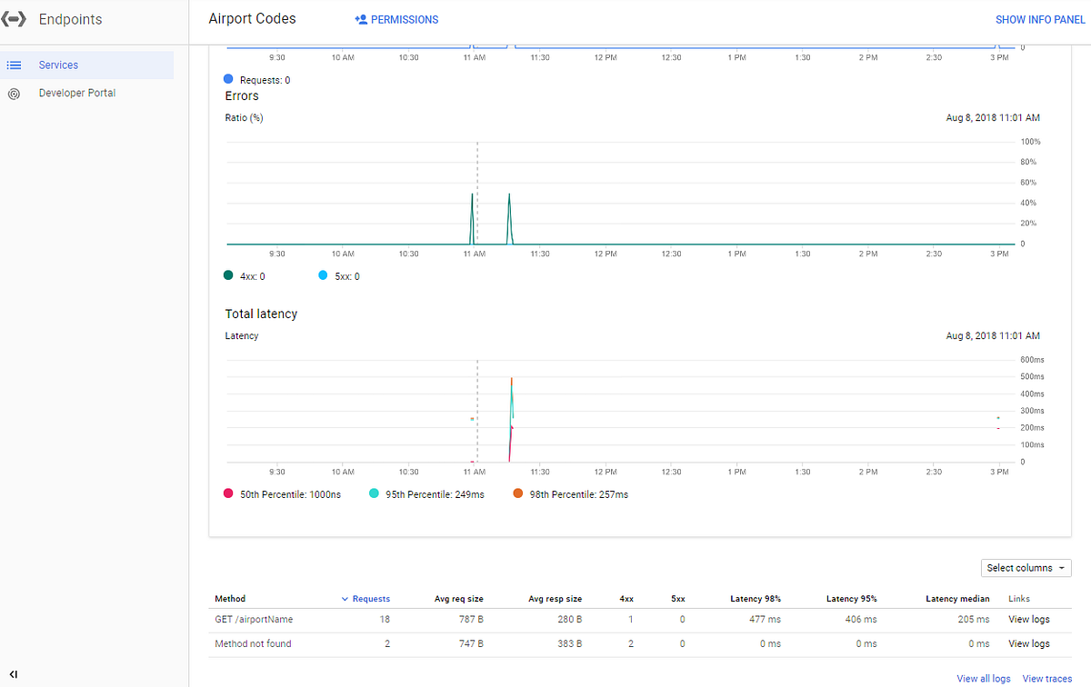Click the Services list icon in the sidebar
Viewport: 1091px width, 687px height.
(x=13, y=65)
